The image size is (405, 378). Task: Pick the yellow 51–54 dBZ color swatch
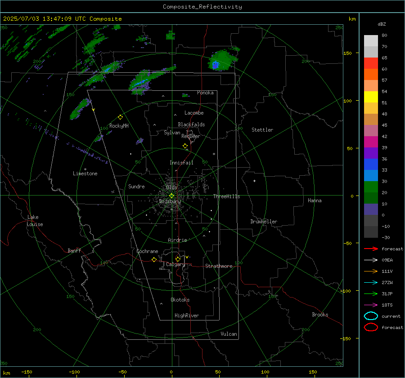[x=371, y=97]
